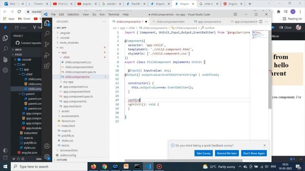
Task: Open Extensions view in VS Code
Action: (x=47, y=66)
